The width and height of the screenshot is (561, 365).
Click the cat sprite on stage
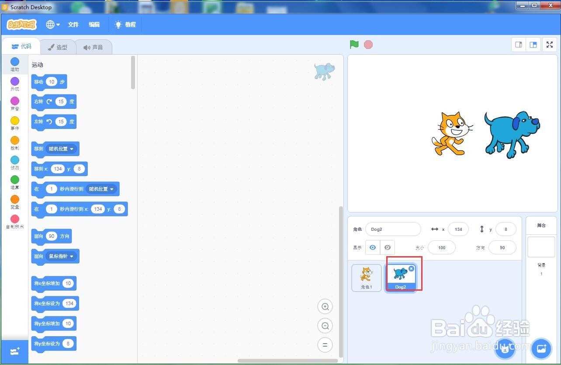[x=452, y=133]
